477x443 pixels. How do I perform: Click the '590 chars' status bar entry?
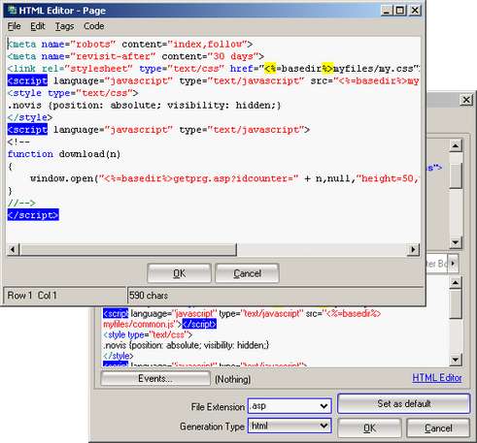click(149, 295)
